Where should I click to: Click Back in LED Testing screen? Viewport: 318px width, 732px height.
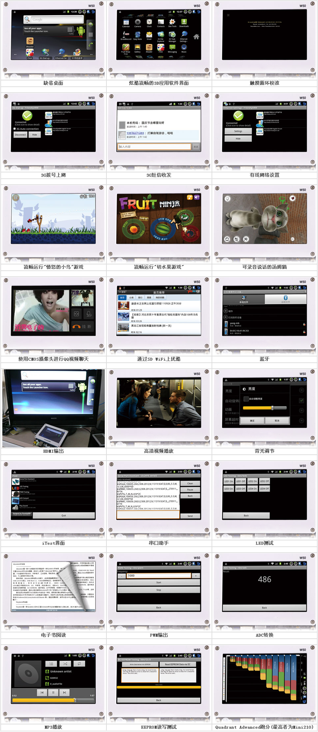coord(246,516)
